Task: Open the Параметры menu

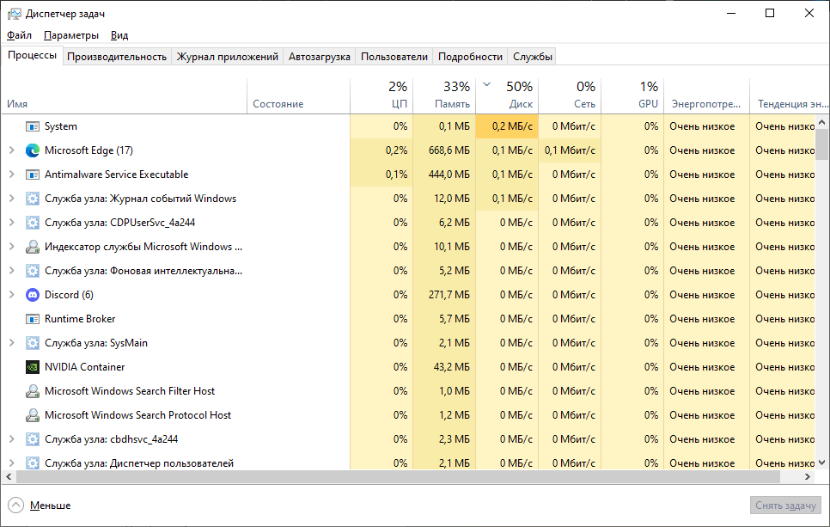Action: [x=71, y=35]
